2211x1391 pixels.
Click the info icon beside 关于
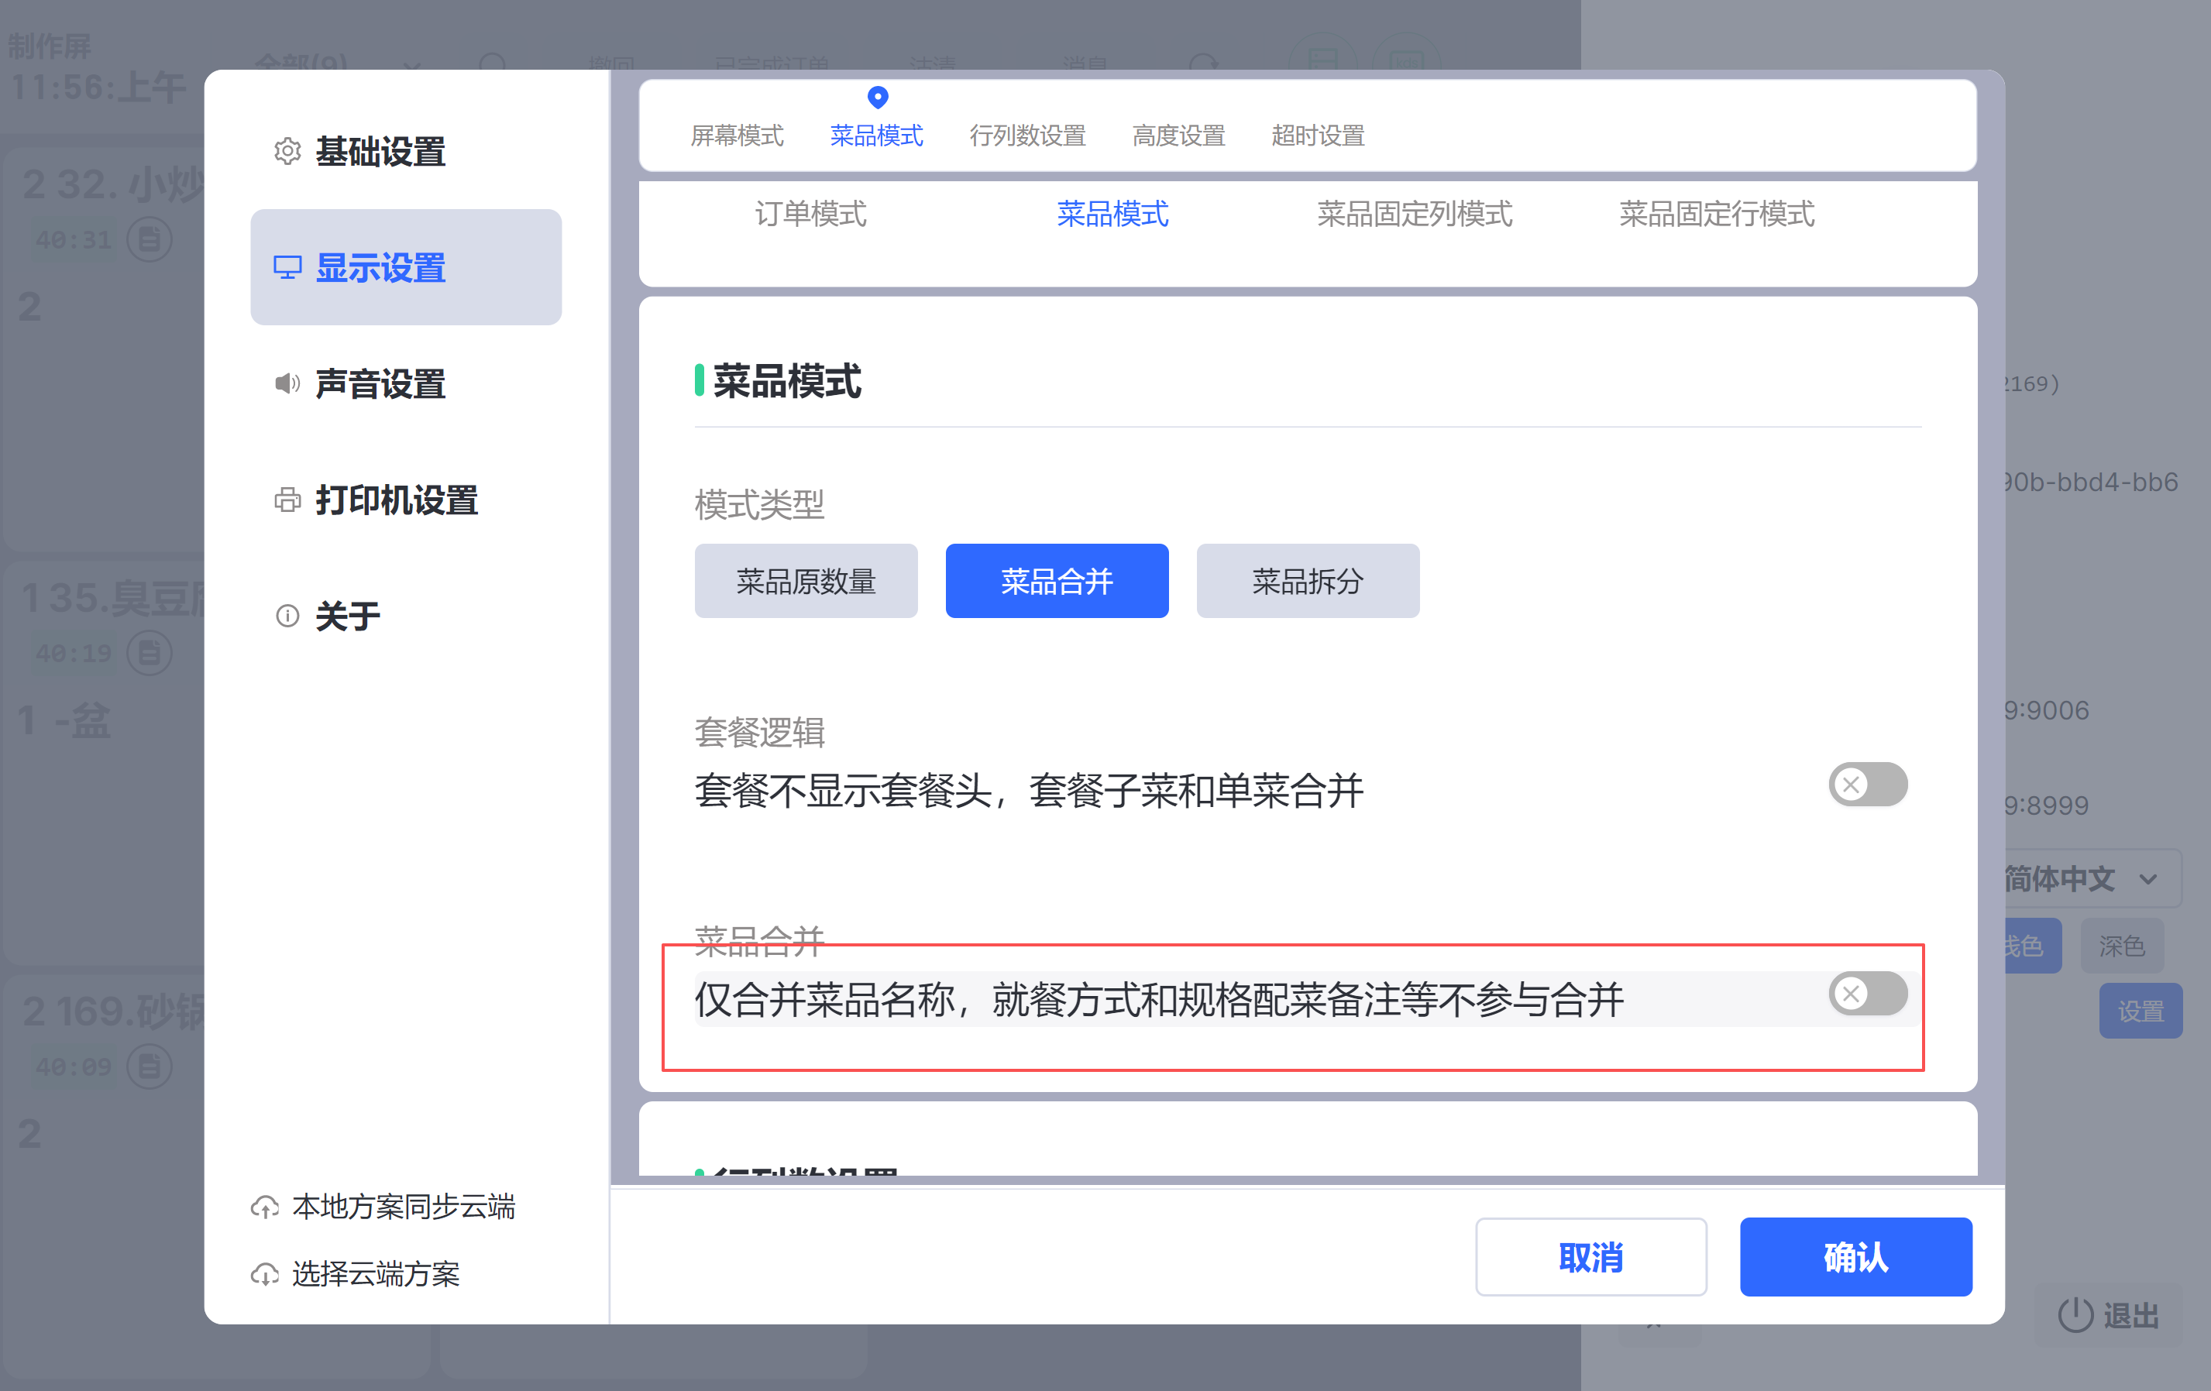287,615
